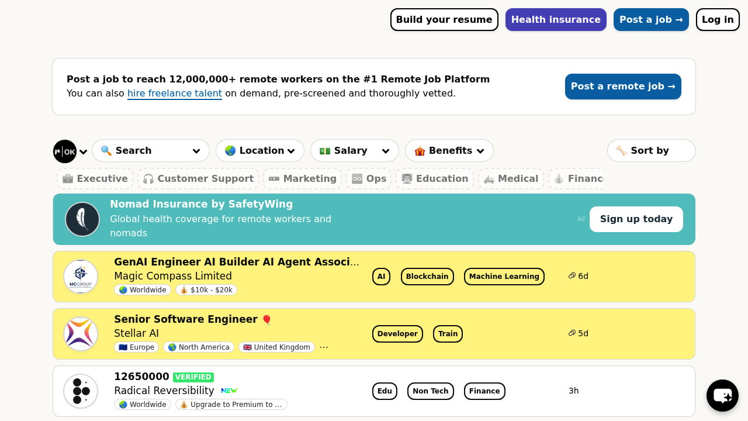748x421 pixels.
Task: Click the small Ad label
Action: (581, 219)
